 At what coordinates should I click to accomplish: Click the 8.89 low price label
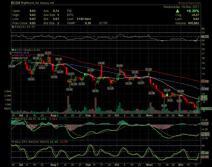pos(164,105)
